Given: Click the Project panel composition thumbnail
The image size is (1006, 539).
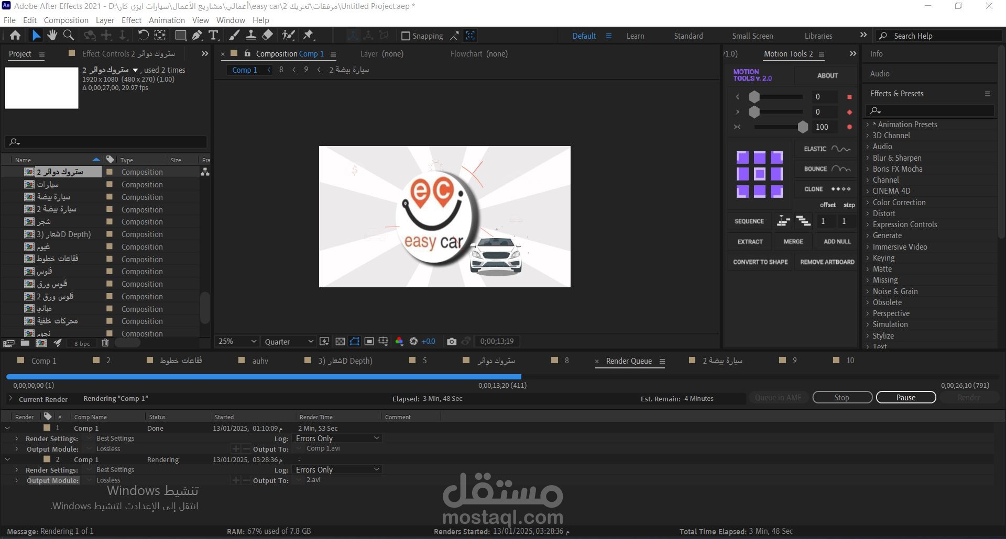Looking at the screenshot, I should (42, 88).
